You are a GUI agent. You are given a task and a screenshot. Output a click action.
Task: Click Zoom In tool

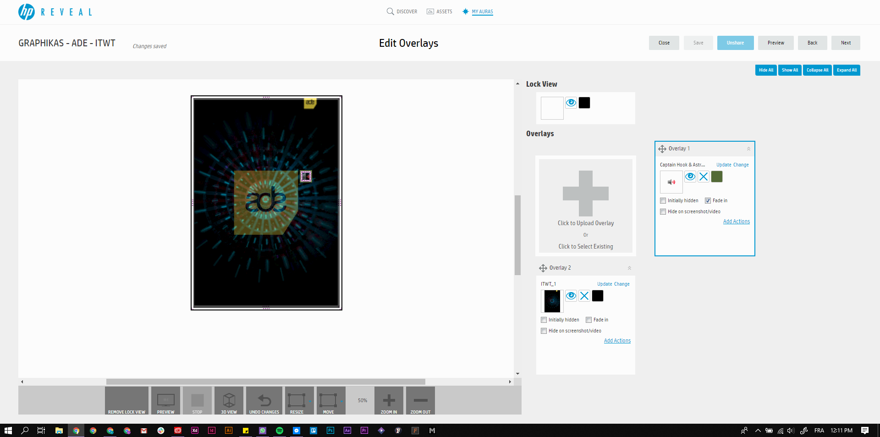coord(389,401)
